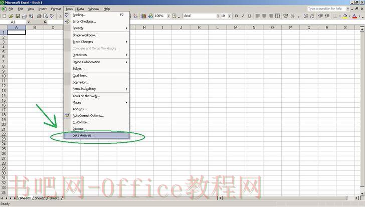Open Print Preview from the toolbar
Screen dimensions: 365x207
[x=46, y=16]
